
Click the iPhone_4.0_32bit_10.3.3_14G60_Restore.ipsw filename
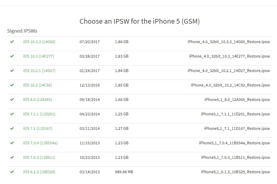pos(229,42)
